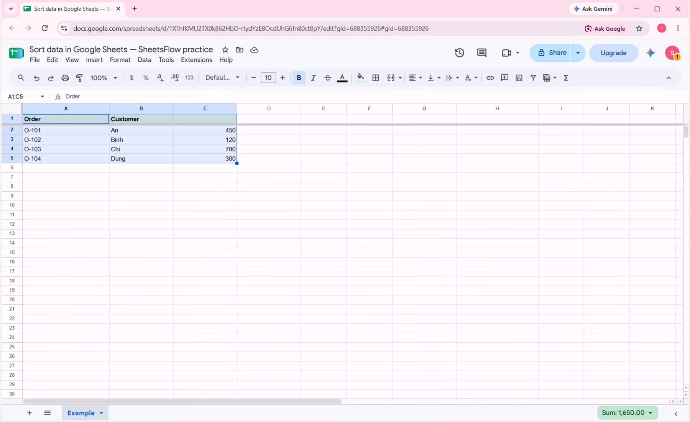This screenshot has width=690, height=422.
Task: Click the font size input field
Action: point(268,78)
